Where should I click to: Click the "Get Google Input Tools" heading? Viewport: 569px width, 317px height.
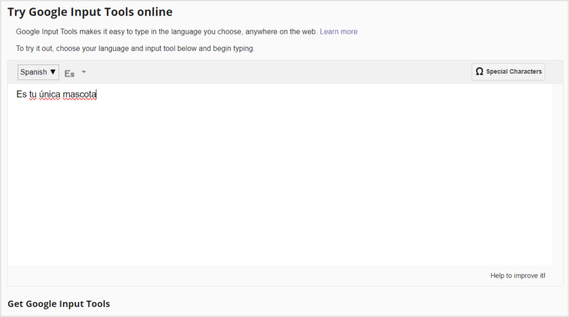tap(59, 304)
